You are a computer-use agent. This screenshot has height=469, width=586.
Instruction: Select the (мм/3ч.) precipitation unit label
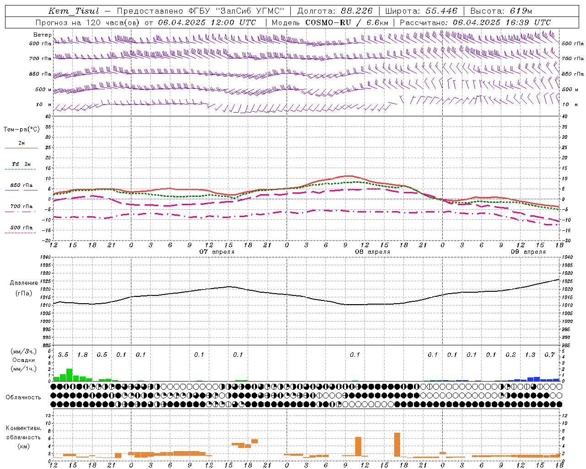tap(23, 351)
